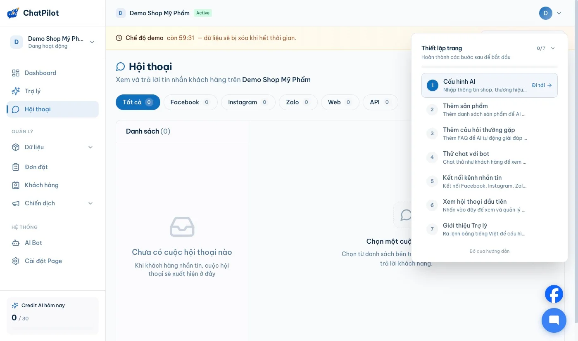Click the Khách hàng contact icon

[x=16, y=185]
